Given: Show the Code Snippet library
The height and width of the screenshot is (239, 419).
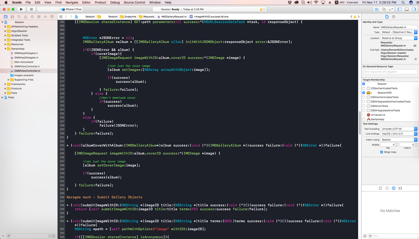Looking at the screenshot, I should point(387,188).
